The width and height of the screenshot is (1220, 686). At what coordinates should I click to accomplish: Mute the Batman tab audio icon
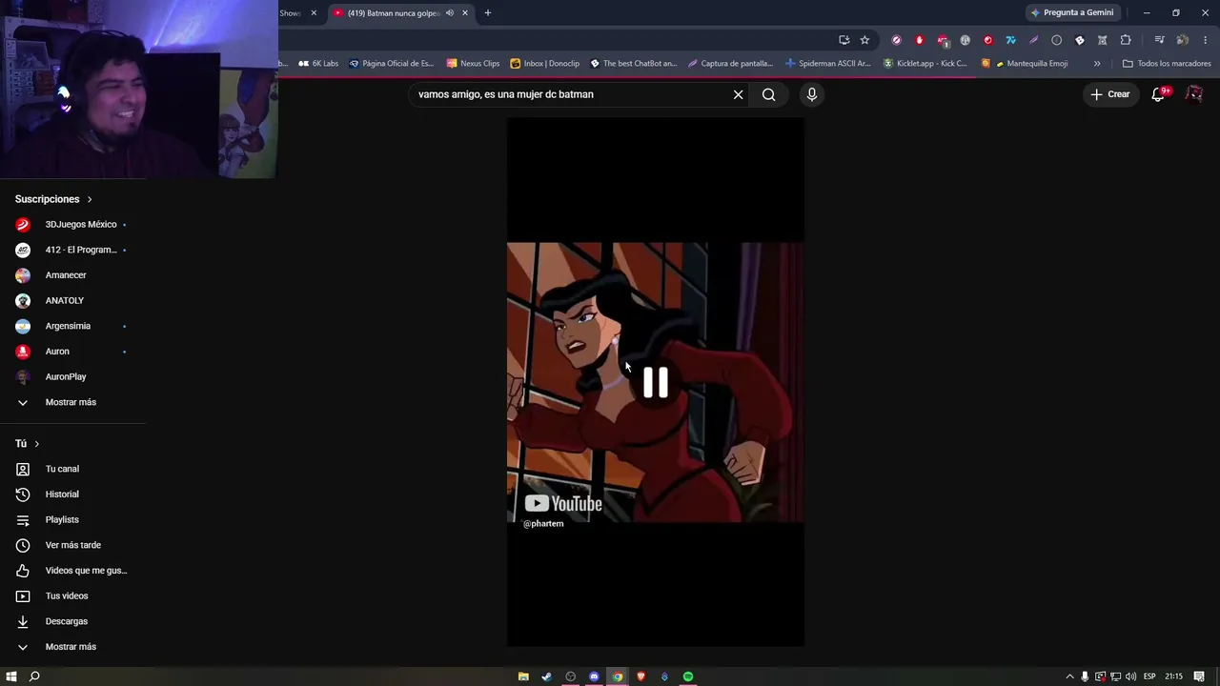pyautogui.click(x=450, y=13)
